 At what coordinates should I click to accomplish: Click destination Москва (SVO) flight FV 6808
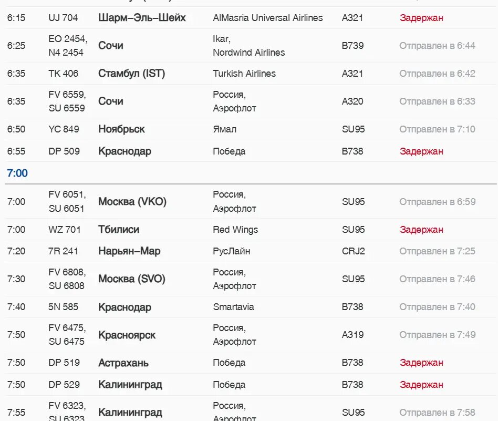tap(132, 279)
